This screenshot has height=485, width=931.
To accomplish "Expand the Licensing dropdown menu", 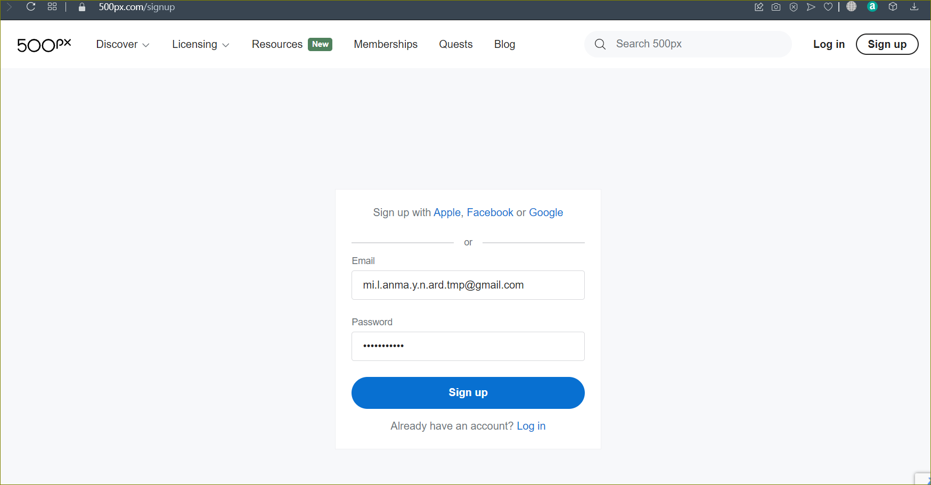I will pos(201,44).
